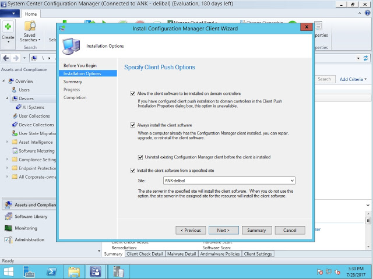The width and height of the screenshot is (373, 279).
Task: Open the Add Criteria dropdown
Action: [353, 79]
